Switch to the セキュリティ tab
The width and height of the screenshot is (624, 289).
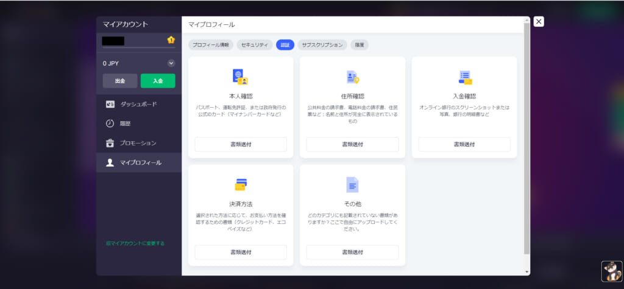(x=254, y=45)
